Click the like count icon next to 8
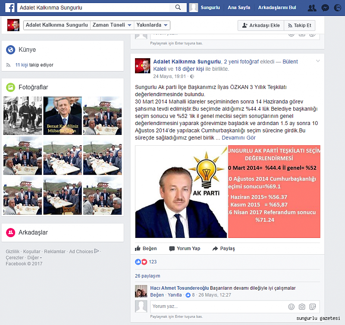 pos(188,295)
